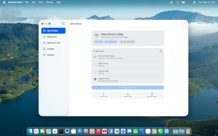Image resolution: width=218 pixels, height=136 pixels.
Task: Click the Open Login Page button
Action: pos(128,88)
